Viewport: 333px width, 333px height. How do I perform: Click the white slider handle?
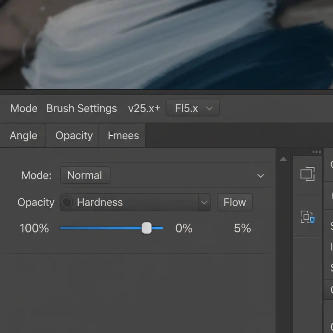coord(147,228)
